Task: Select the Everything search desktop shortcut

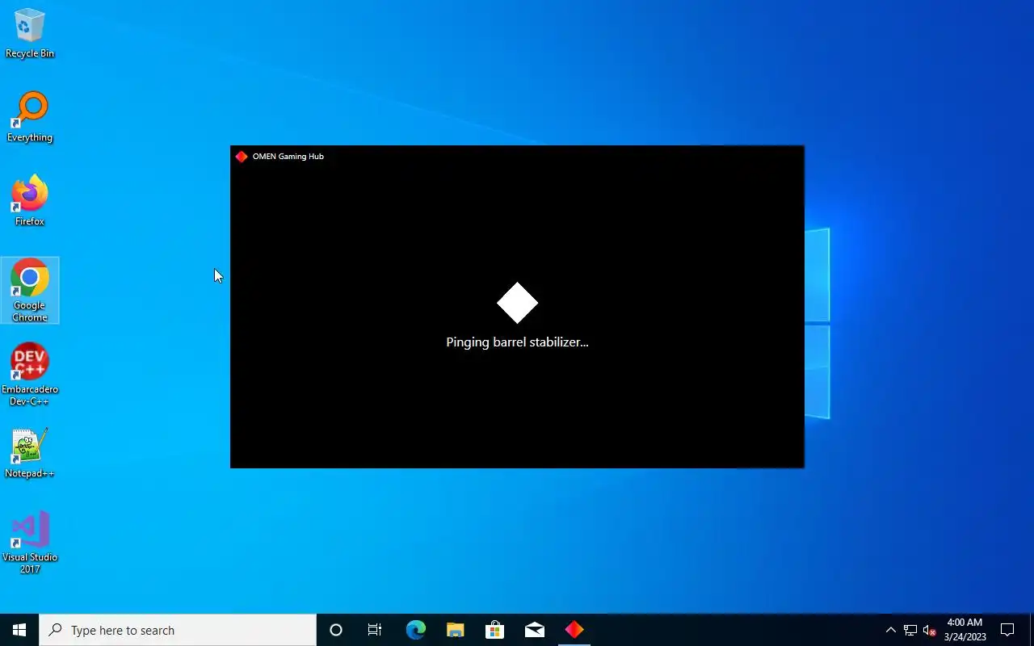Action: pyautogui.click(x=30, y=118)
